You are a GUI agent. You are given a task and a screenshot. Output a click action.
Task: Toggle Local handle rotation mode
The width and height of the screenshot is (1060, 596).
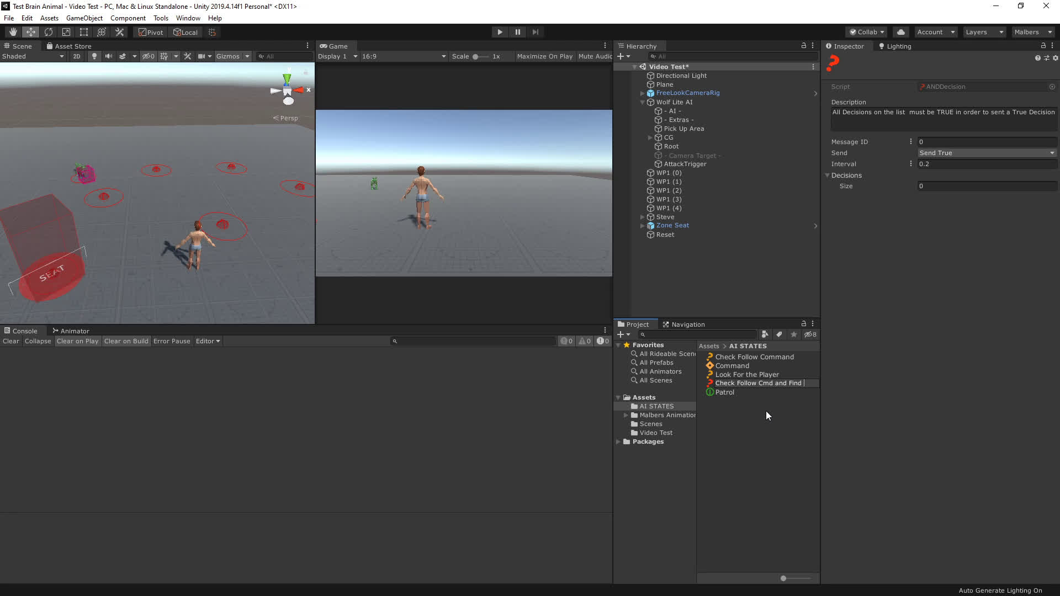pos(185,31)
